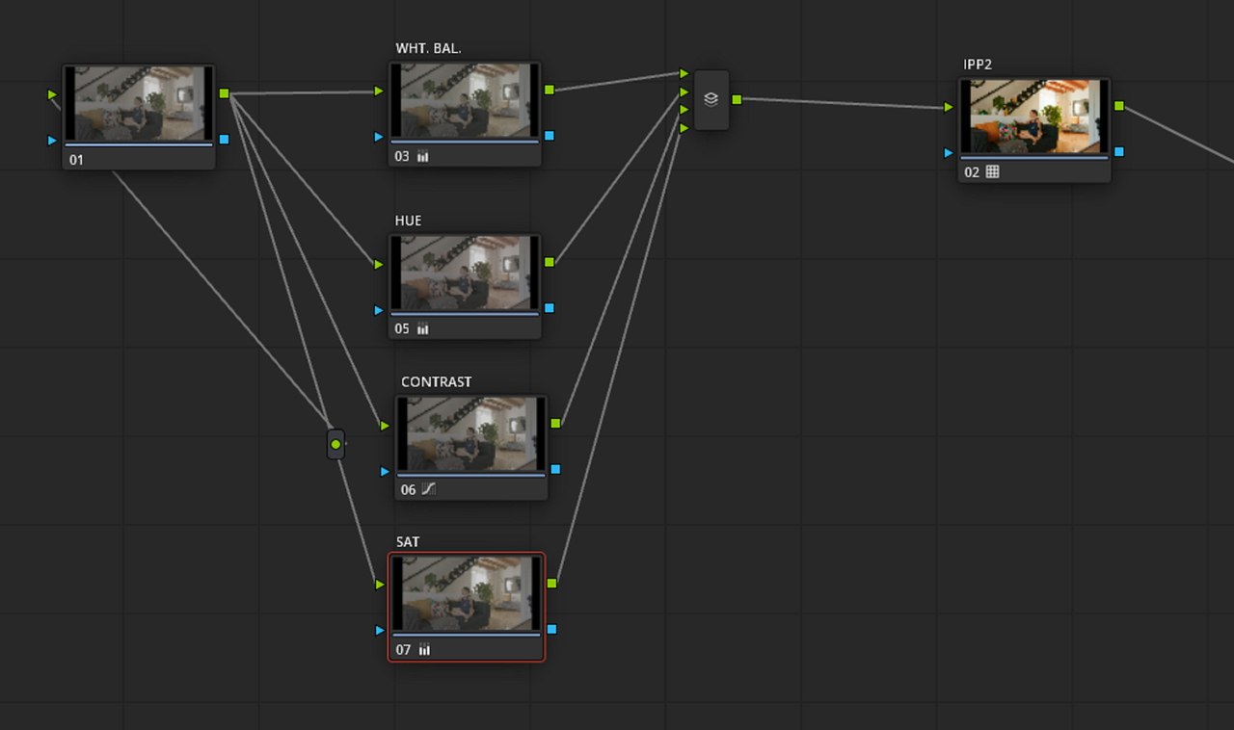
Task: Select the Layer Mixer node
Action: [x=711, y=99]
